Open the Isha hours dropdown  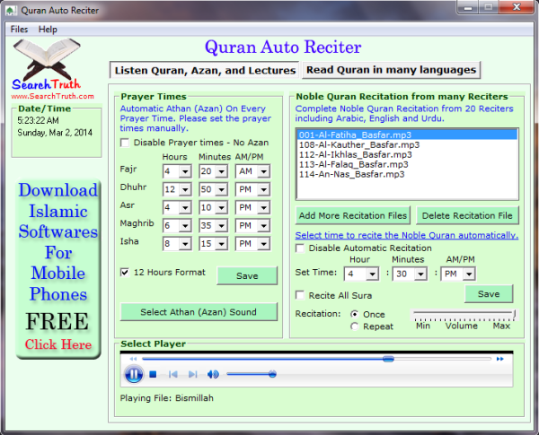click(185, 244)
